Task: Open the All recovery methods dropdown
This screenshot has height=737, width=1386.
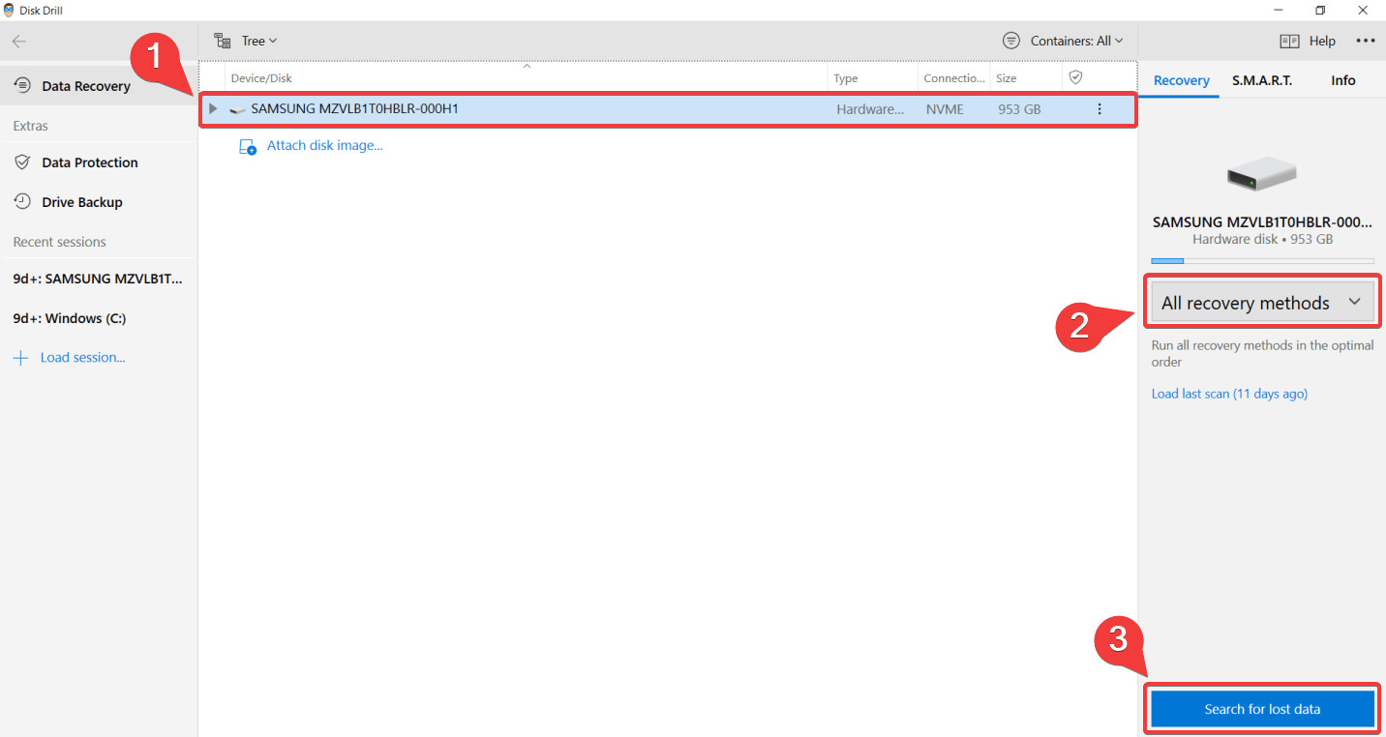Action: [1262, 303]
